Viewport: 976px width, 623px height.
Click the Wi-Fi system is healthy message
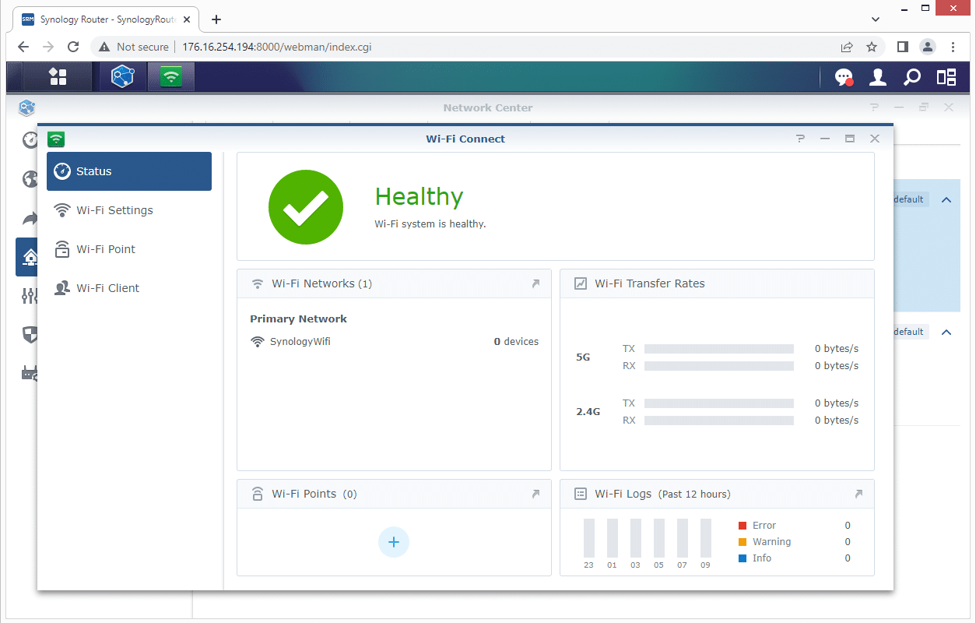(x=430, y=224)
